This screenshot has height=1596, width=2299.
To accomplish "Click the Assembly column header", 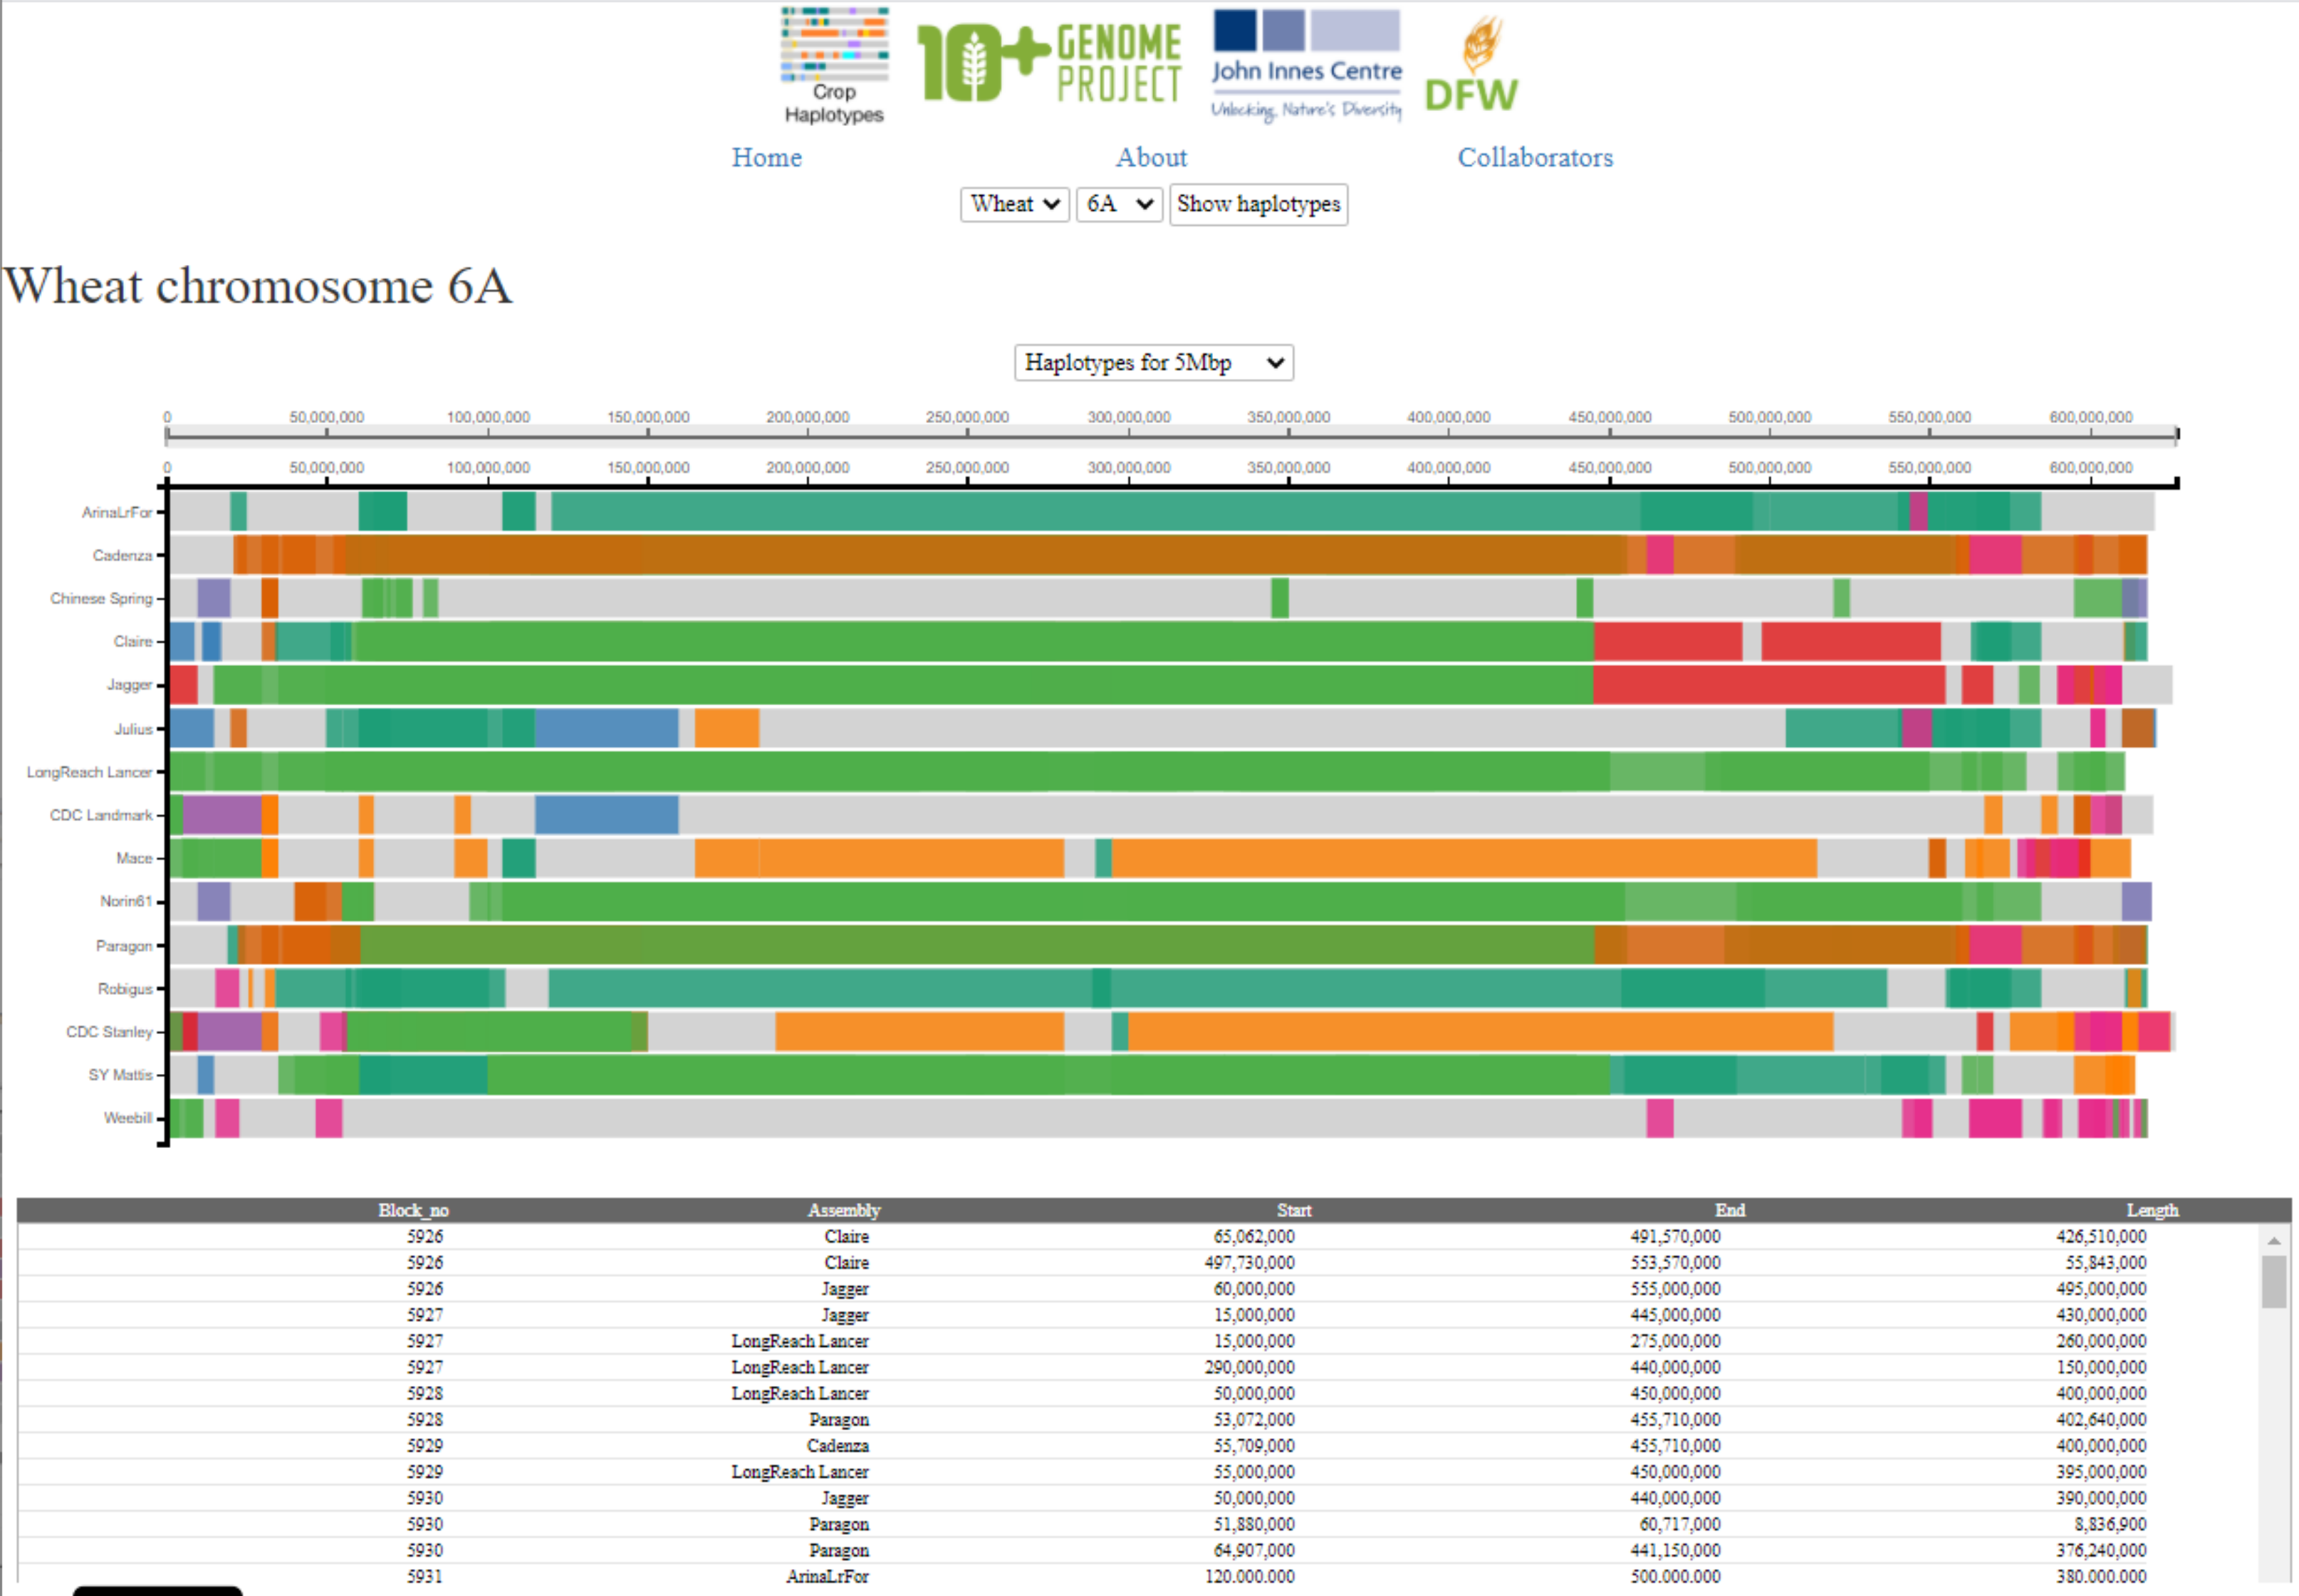I will pos(844,1210).
